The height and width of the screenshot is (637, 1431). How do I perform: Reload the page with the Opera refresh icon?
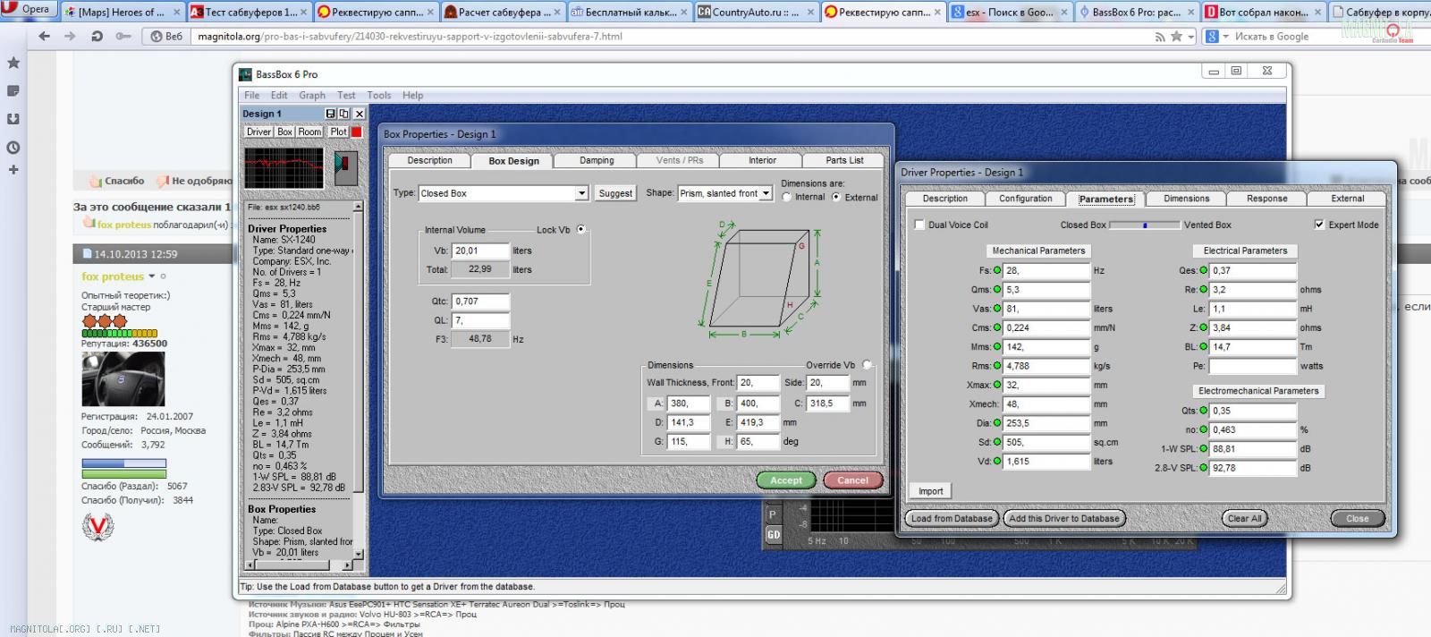pyautogui.click(x=97, y=37)
